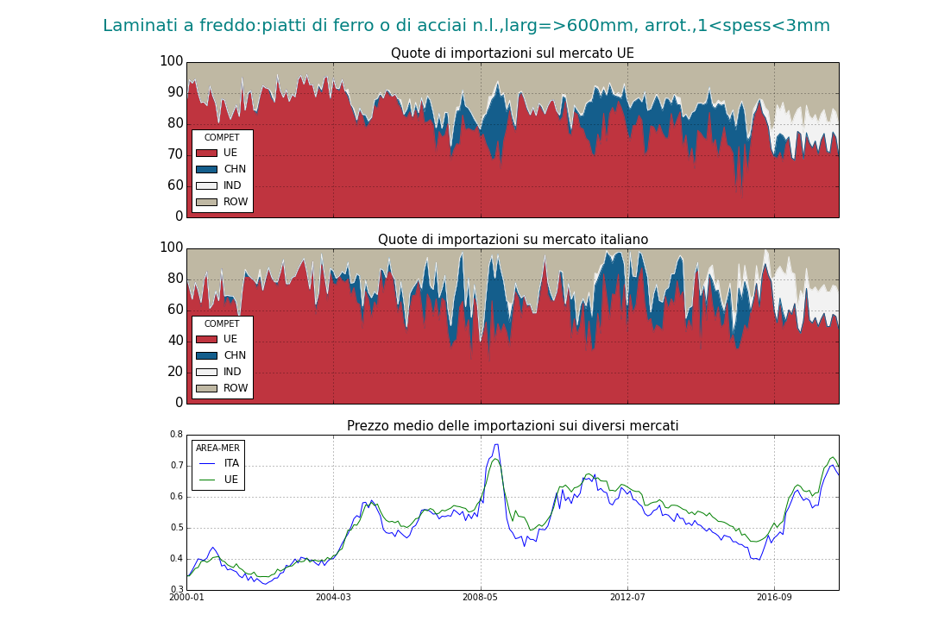Click the main title 'Laminati a freddo' heading
The height and width of the screenshot is (621, 932).
[466, 26]
